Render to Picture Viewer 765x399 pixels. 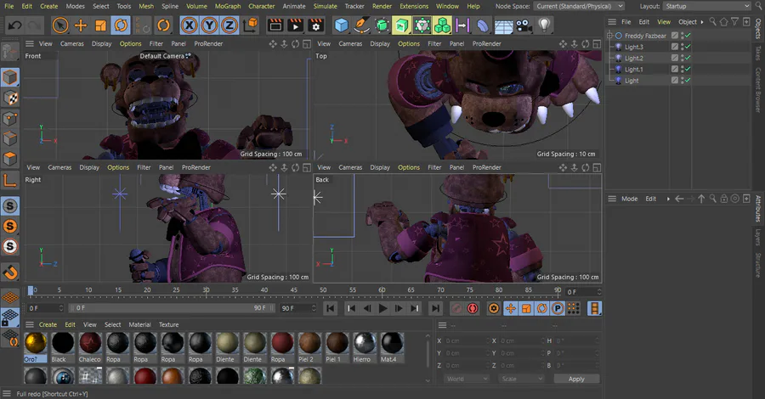[296, 25]
